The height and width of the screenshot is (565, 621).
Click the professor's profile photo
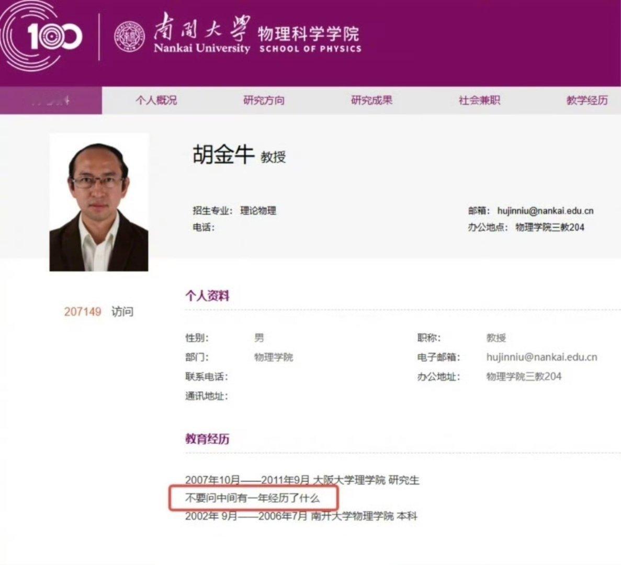pos(98,202)
